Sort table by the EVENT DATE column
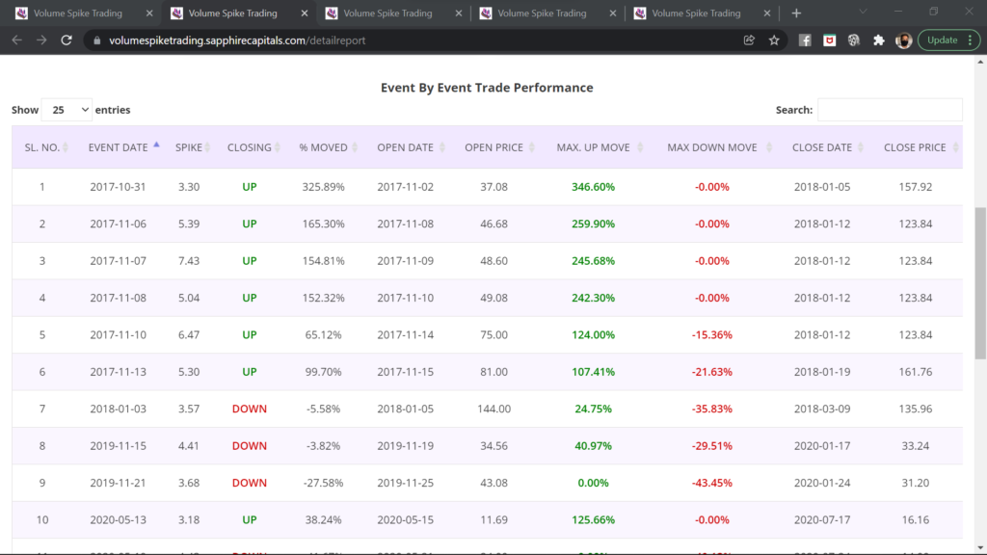The width and height of the screenshot is (987, 555). tap(119, 147)
